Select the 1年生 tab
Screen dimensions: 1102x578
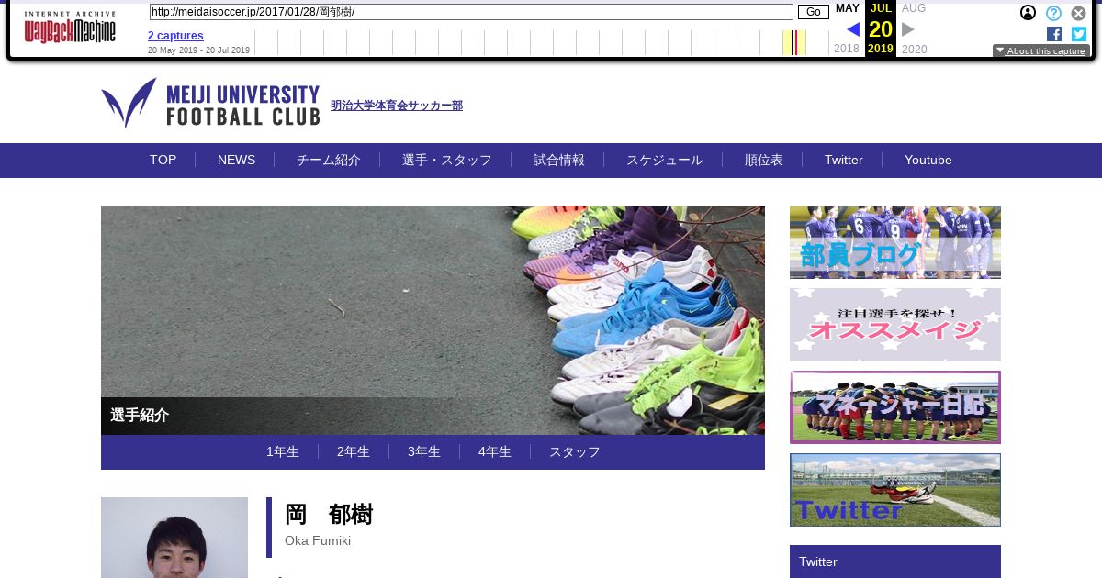click(x=283, y=451)
